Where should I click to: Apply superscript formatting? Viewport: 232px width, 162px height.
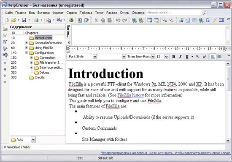(x=204, y=57)
